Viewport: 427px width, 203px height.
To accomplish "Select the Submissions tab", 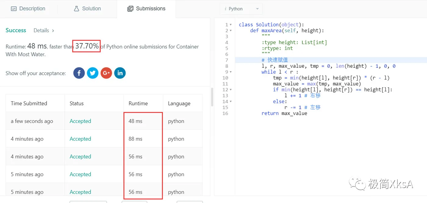I will (x=146, y=9).
